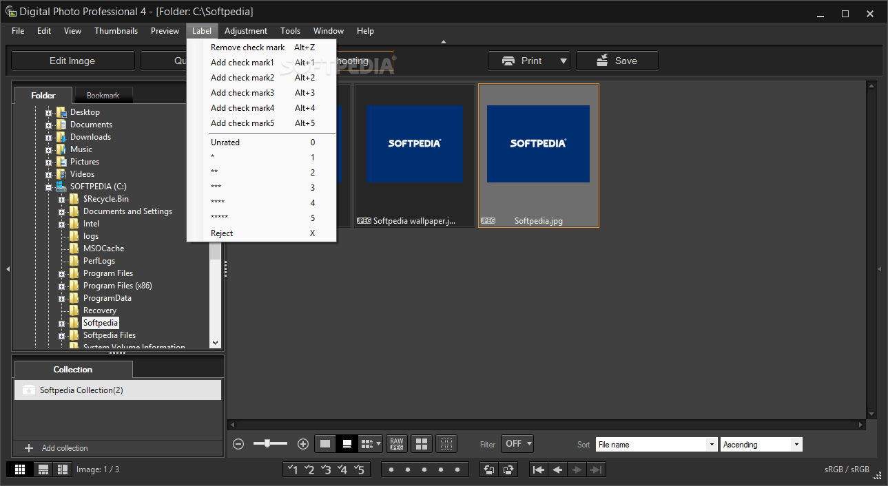
Task: Click the Save button
Action: [617, 61]
